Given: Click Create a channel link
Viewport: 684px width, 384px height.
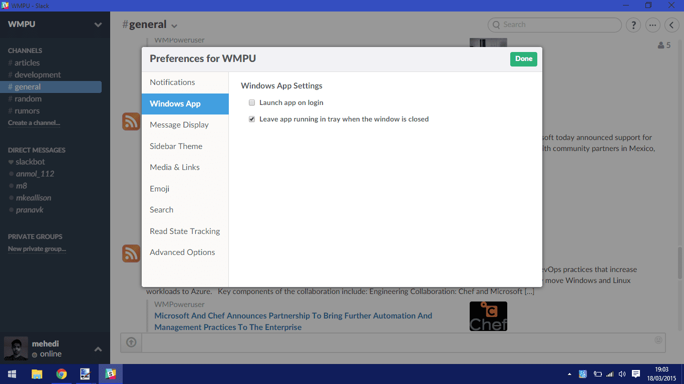Looking at the screenshot, I should tap(34, 123).
